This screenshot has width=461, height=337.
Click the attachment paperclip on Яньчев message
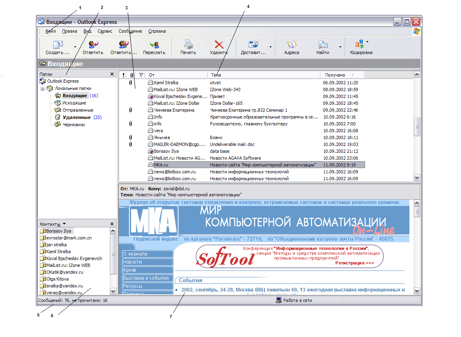tap(131, 137)
